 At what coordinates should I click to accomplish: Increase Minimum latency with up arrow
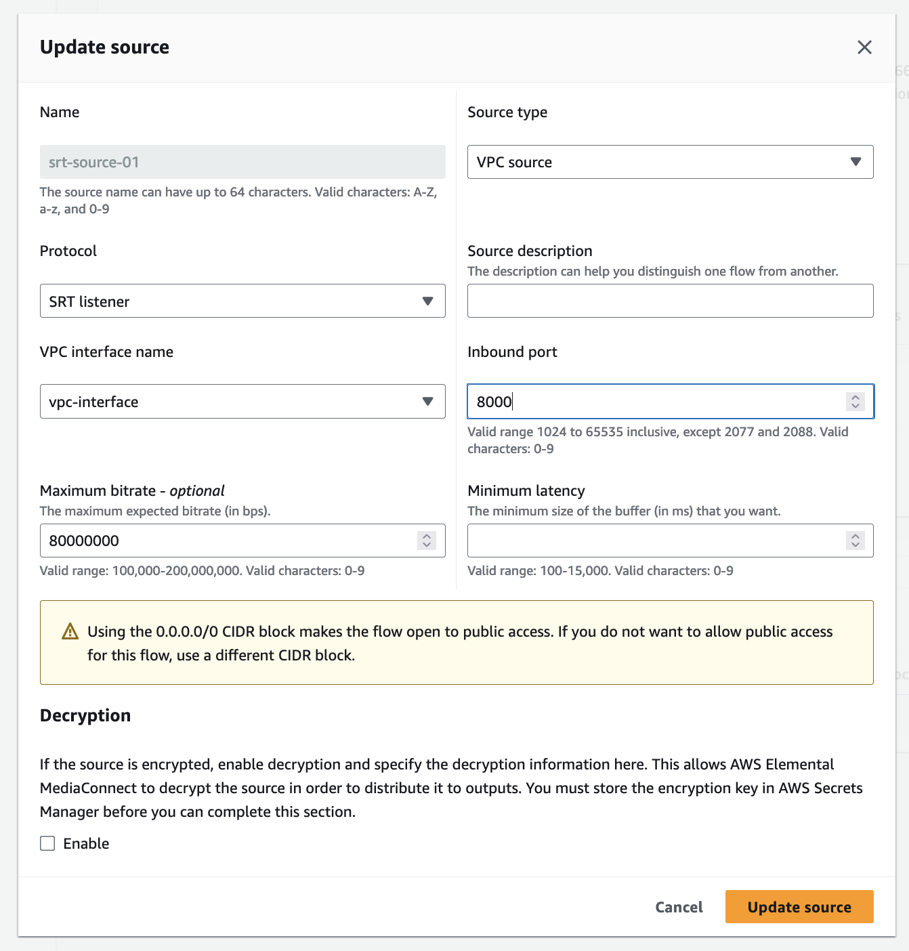click(855, 536)
